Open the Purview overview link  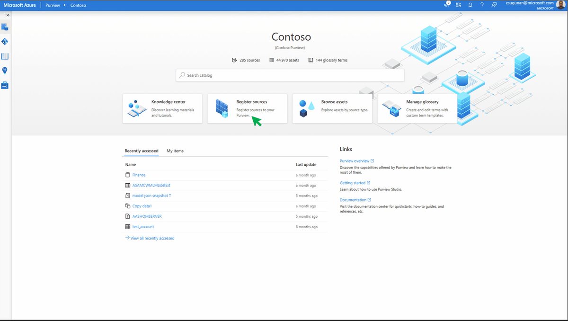357,161
